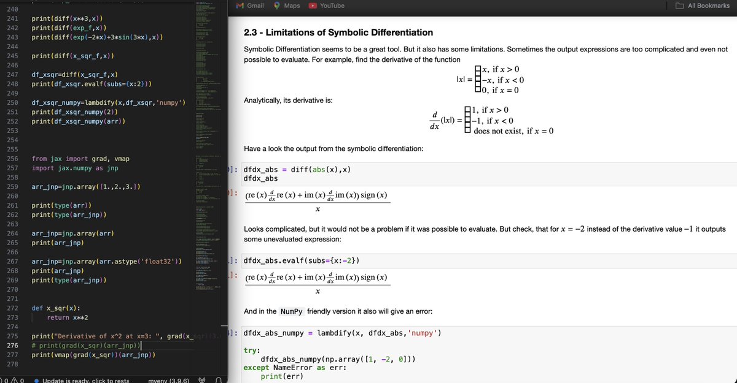Click the first rendered derivative output formula
The height and width of the screenshot is (383, 737).
click(316, 202)
